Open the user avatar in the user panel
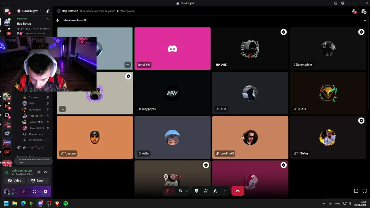Screen dimensions: 370x208 (7, 192)
